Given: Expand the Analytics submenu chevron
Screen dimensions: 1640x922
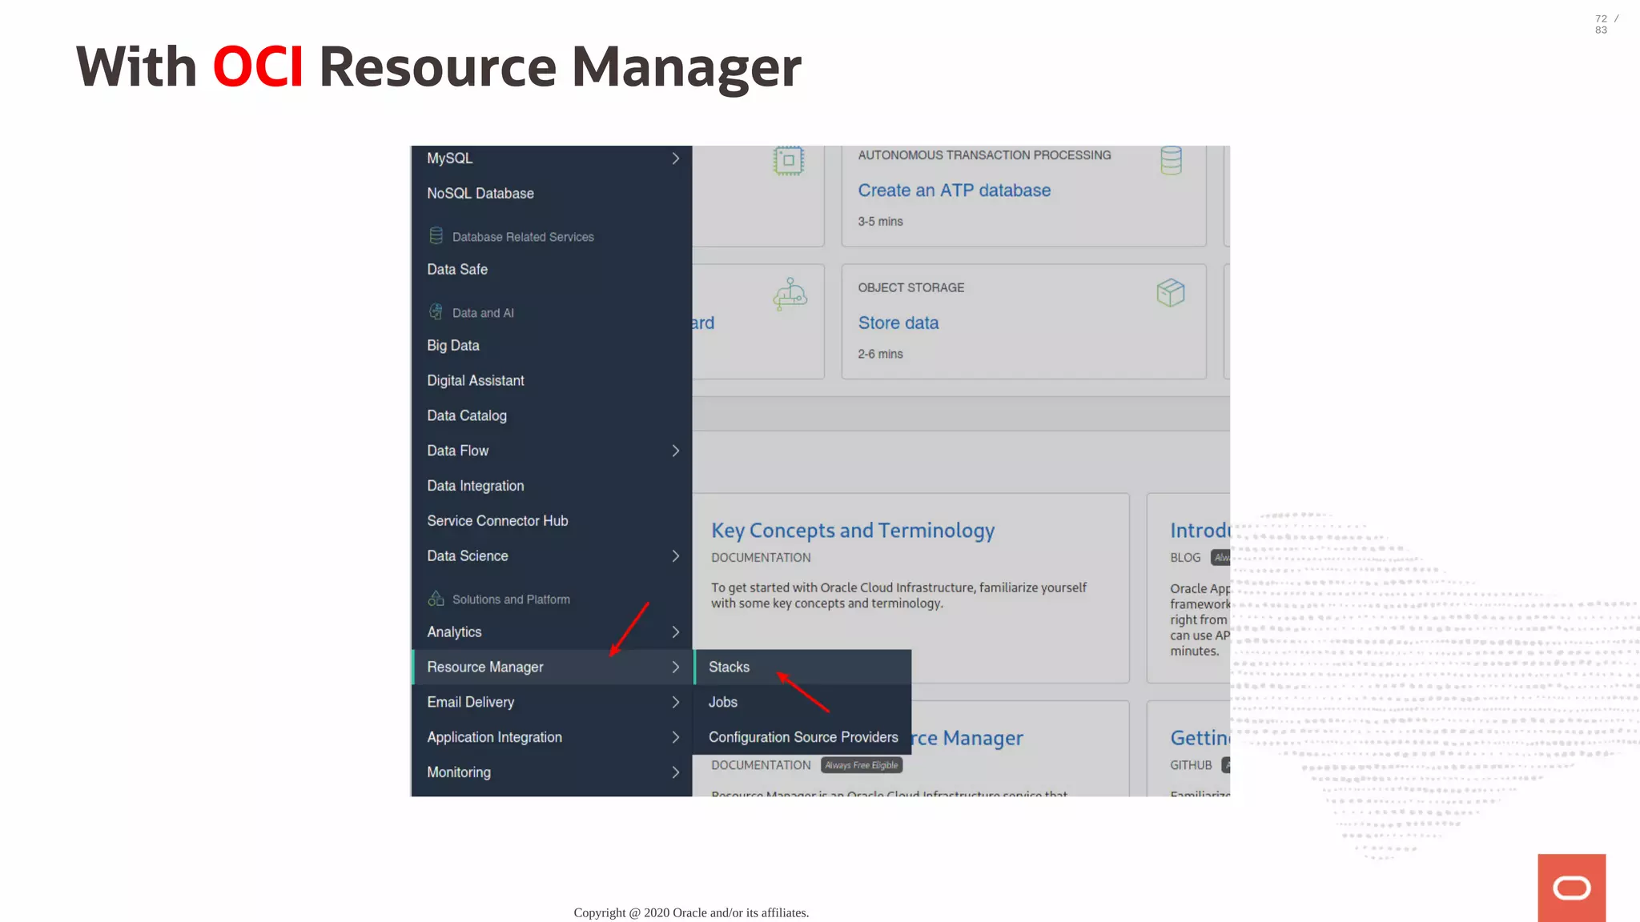Looking at the screenshot, I should point(675,632).
